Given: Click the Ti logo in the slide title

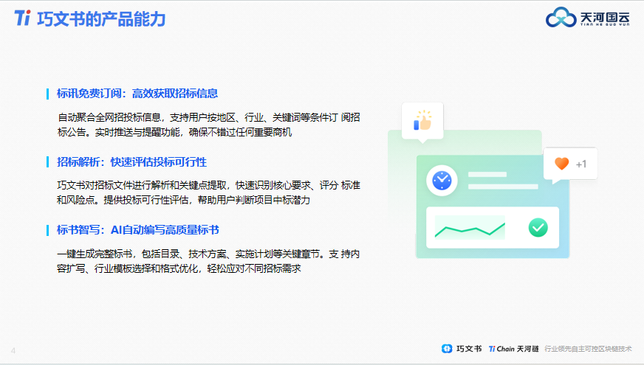Looking at the screenshot, I should pyautogui.click(x=23, y=18).
